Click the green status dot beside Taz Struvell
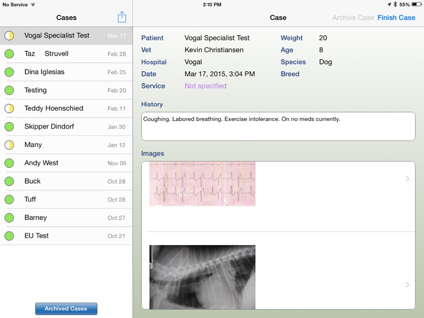Viewport: 424px width, 318px height. [9, 54]
